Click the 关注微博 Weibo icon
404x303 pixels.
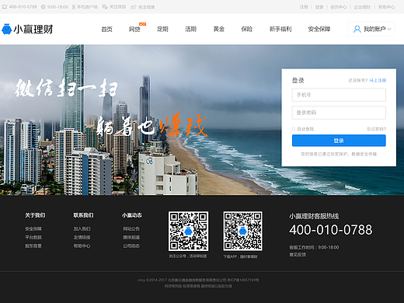133,7
